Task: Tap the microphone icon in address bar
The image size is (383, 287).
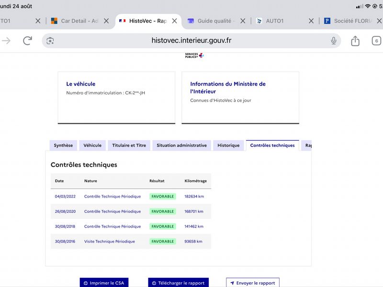Action: click(x=334, y=41)
